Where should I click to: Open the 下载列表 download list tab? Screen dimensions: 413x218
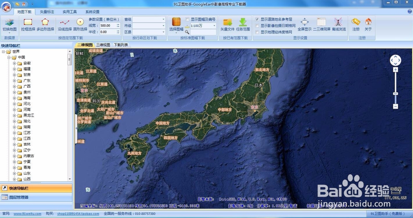121,45
